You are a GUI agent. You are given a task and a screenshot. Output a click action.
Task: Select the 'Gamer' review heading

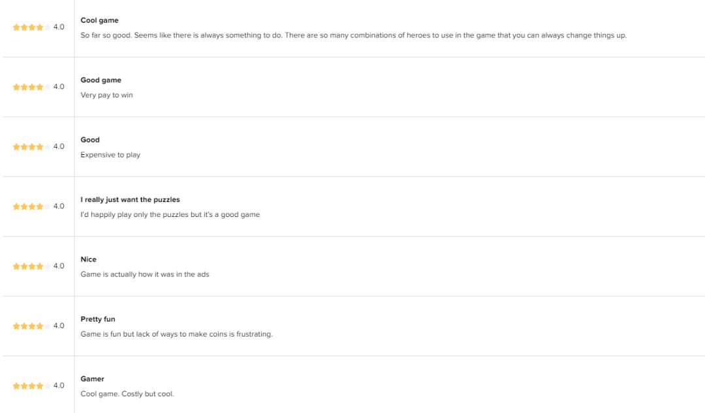[x=92, y=379]
